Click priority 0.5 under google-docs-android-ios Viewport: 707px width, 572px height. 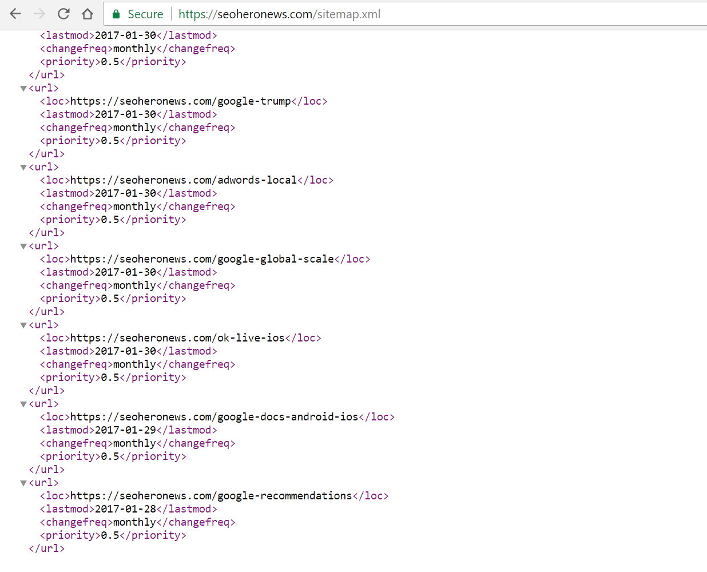click(110, 456)
